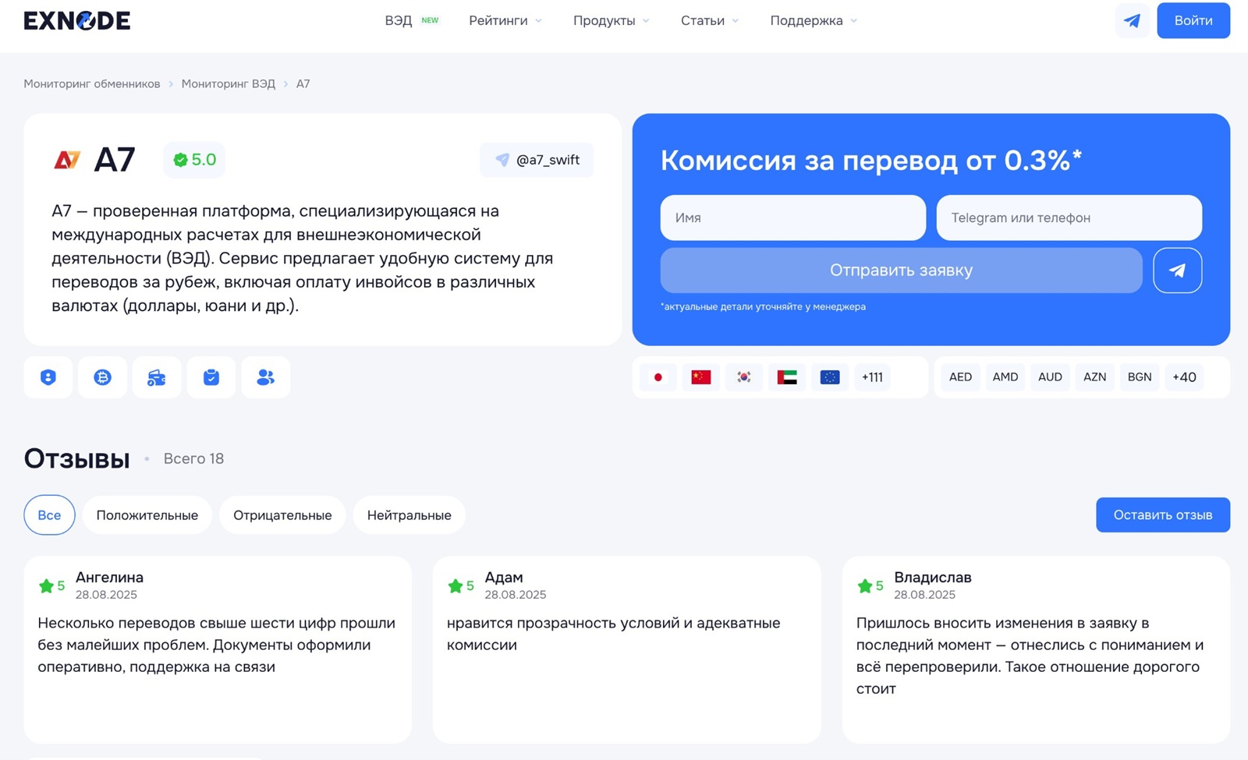This screenshot has height=760, width=1248.
Task: Select the AZN currency chip
Action: (1094, 377)
